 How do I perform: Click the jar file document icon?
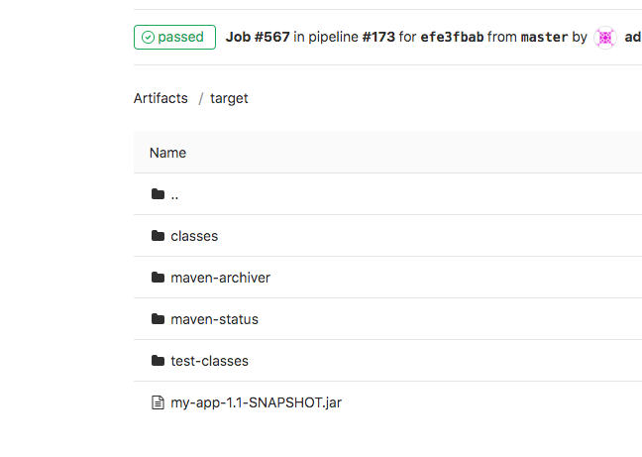tap(159, 402)
